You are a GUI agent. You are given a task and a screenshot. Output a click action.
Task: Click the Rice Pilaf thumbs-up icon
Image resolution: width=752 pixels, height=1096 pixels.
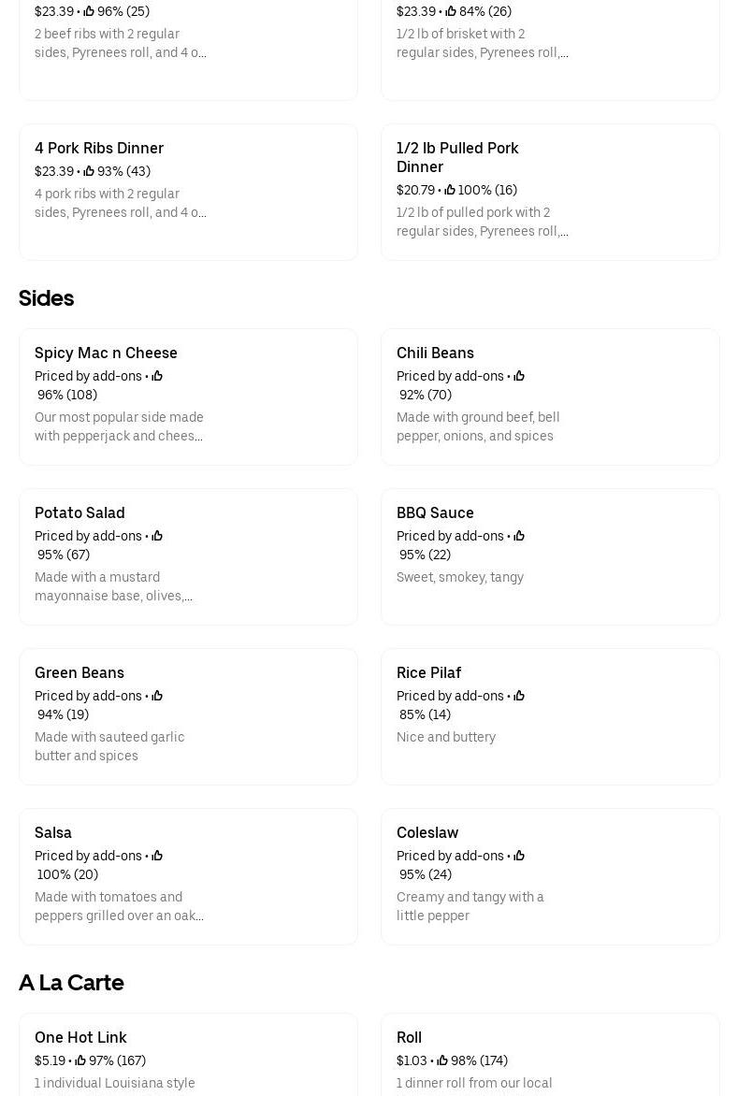pos(519,696)
